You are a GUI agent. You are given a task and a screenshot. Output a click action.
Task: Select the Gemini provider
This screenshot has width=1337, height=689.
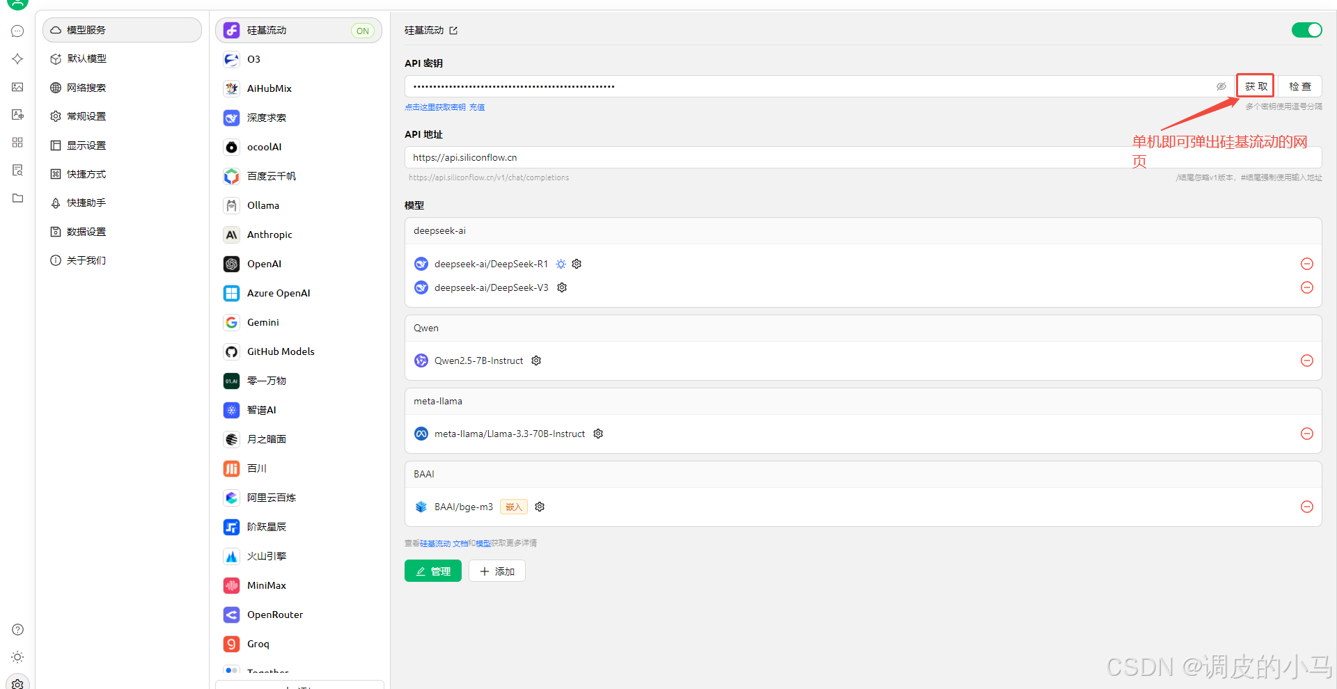tap(299, 322)
